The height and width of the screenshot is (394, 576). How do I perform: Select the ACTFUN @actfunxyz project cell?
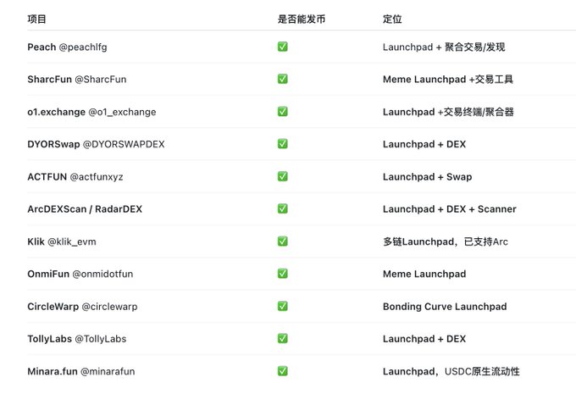tap(75, 177)
